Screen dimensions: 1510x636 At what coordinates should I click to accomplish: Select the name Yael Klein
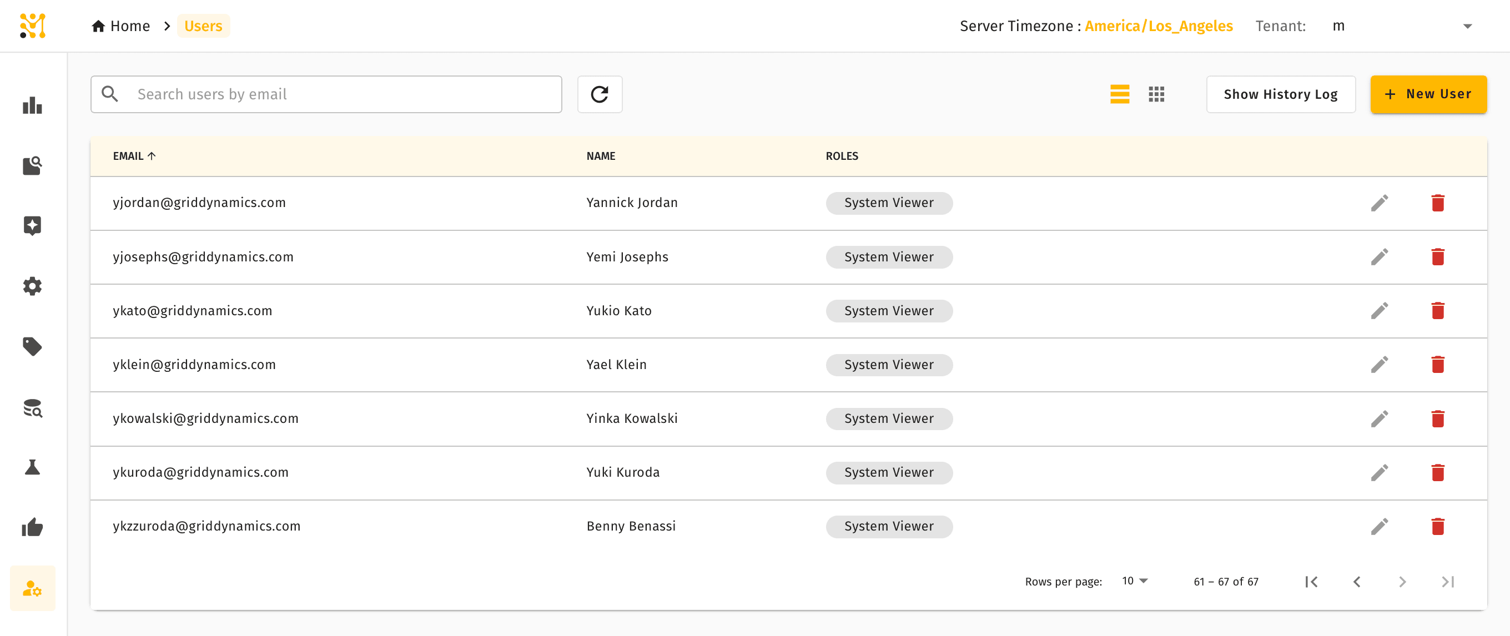[617, 365]
